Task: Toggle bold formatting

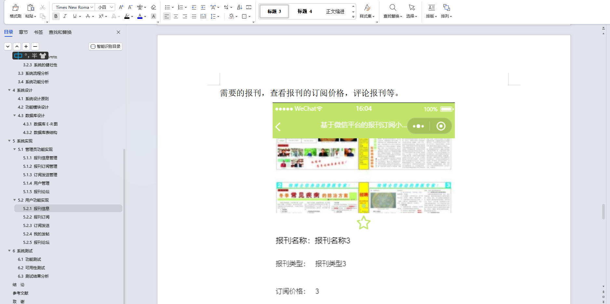Action: [x=56, y=16]
